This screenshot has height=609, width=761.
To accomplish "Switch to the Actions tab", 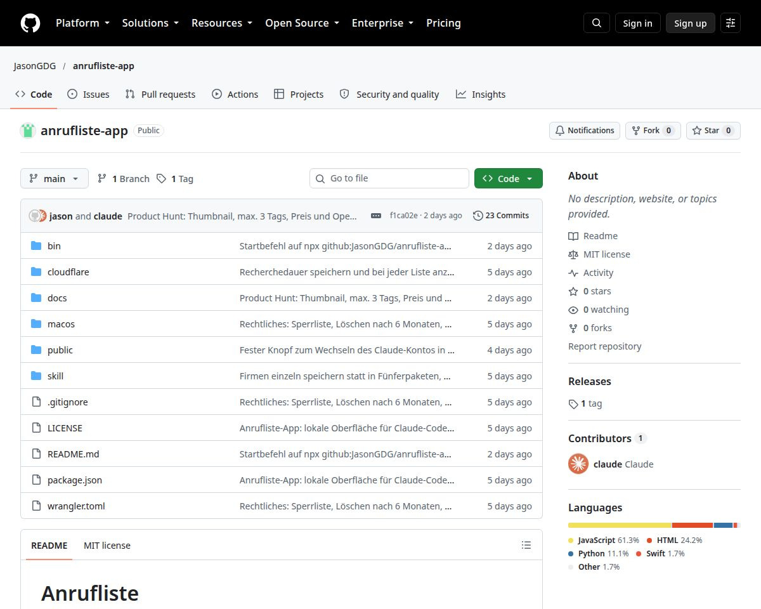I will click(x=235, y=95).
